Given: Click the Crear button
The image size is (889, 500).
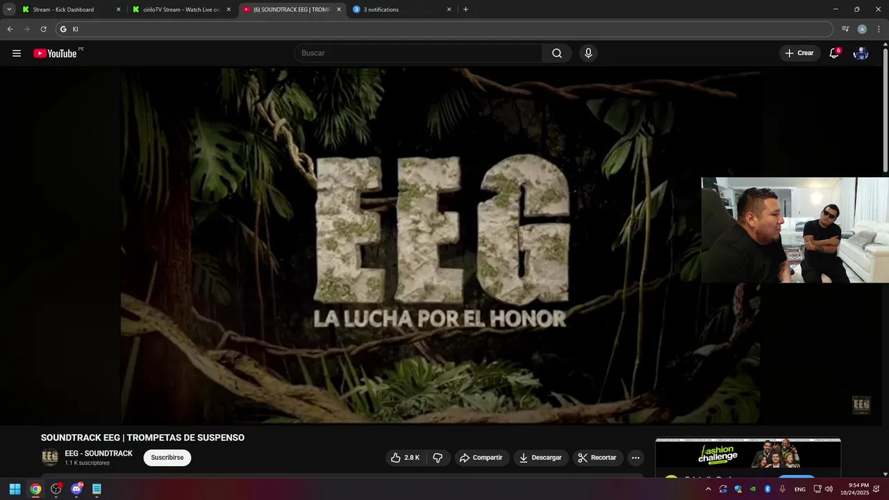Looking at the screenshot, I should pyautogui.click(x=799, y=53).
